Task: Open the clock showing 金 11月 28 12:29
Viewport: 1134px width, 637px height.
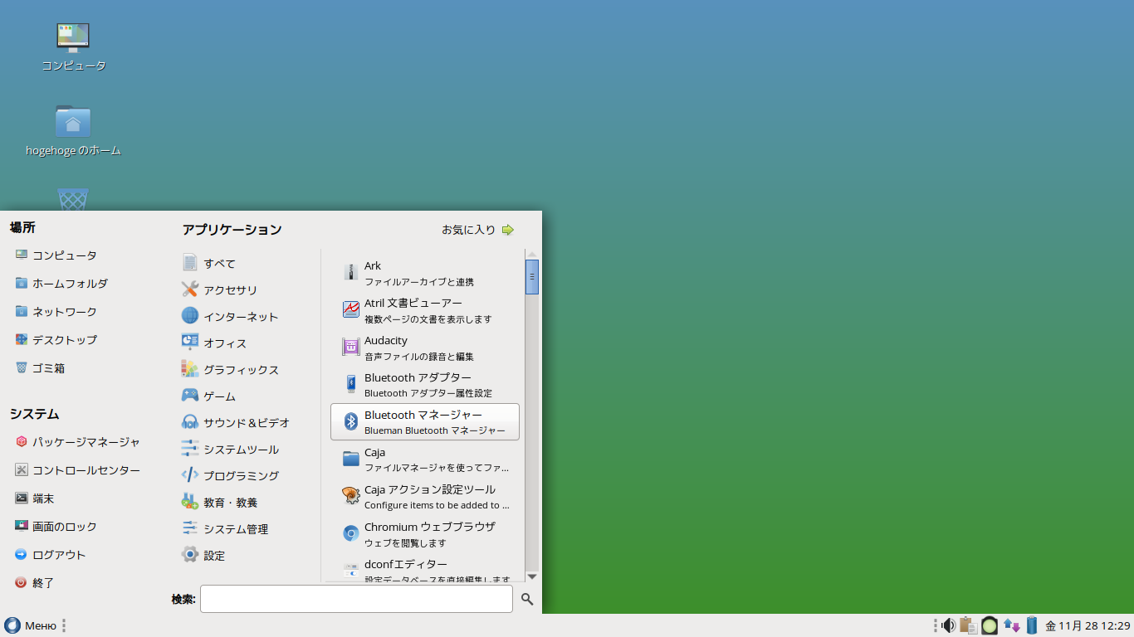Action: pos(1088,625)
